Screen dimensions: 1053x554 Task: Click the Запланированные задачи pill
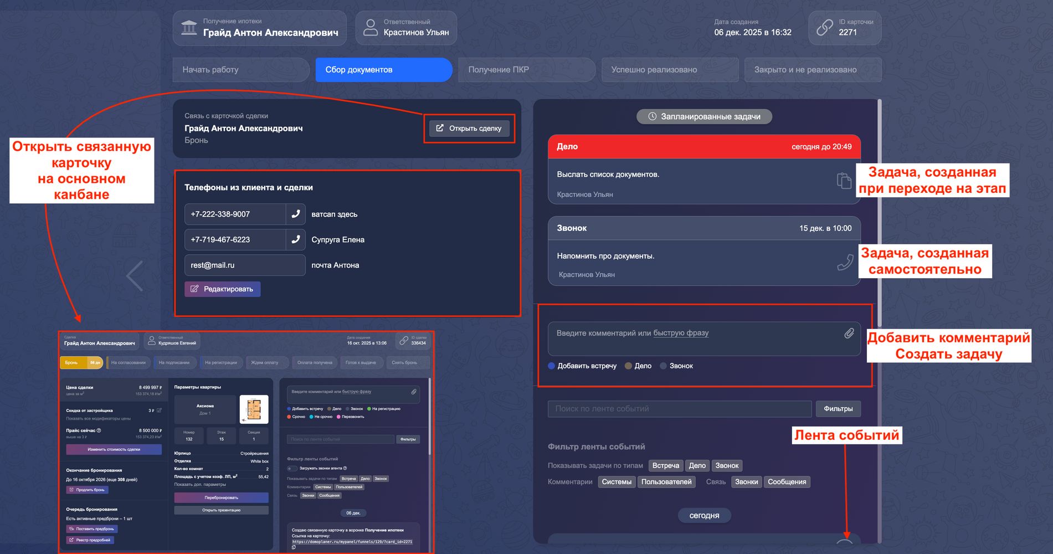(704, 116)
